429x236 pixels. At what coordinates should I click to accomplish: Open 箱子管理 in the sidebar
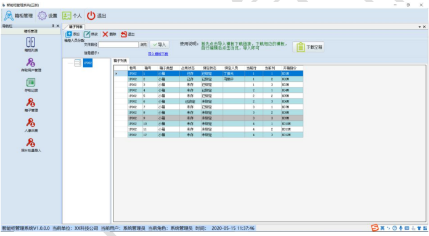(x=31, y=105)
